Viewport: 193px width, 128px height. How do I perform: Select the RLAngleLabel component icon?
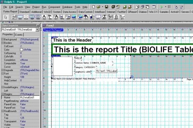coord(50,17)
